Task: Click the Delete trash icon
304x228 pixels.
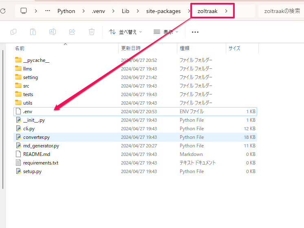Action: click(92, 32)
